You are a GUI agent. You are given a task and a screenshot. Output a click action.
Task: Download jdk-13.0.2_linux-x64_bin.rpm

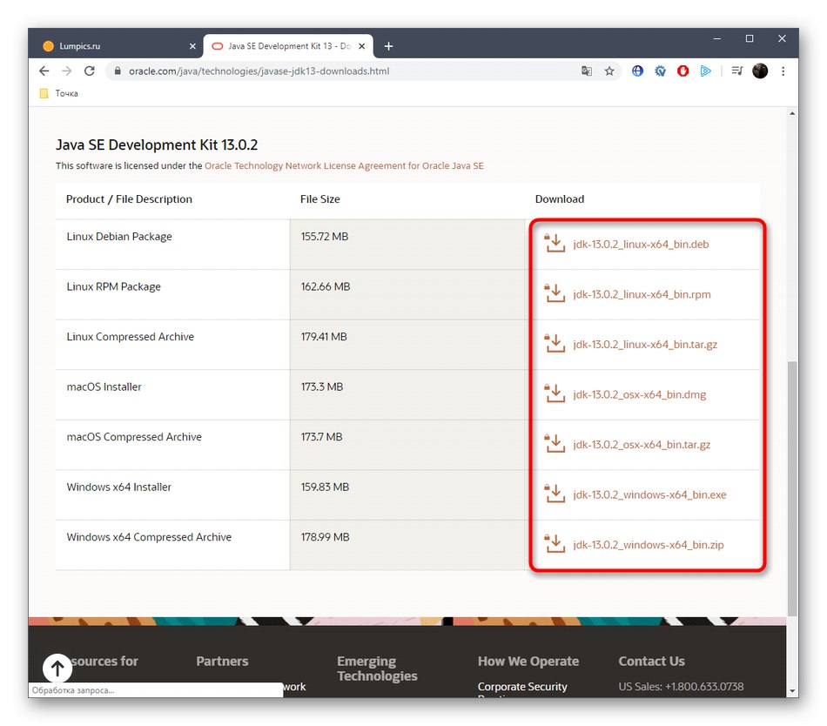click(642, 294)
